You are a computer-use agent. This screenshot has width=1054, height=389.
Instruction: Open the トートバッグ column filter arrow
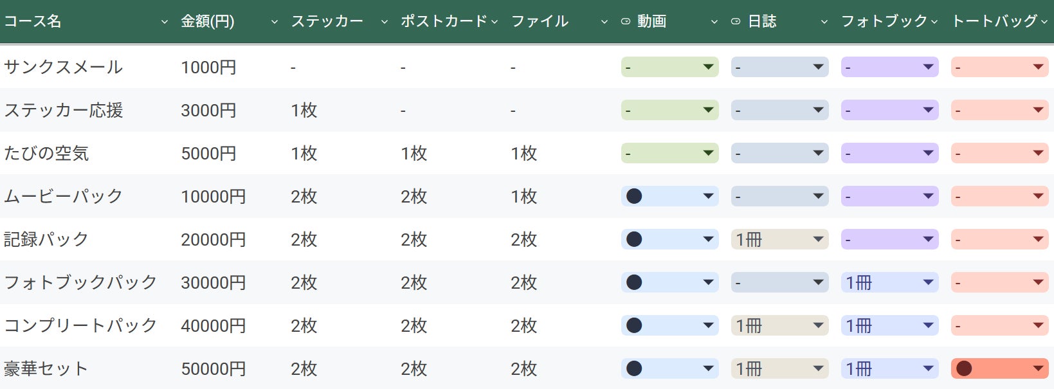[x=1044, y=22]
